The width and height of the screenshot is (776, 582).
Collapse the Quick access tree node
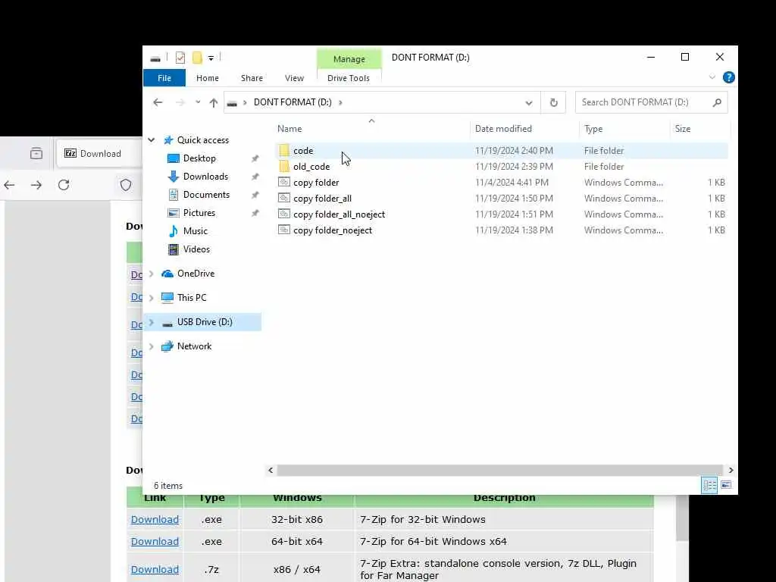pos(152,140)
